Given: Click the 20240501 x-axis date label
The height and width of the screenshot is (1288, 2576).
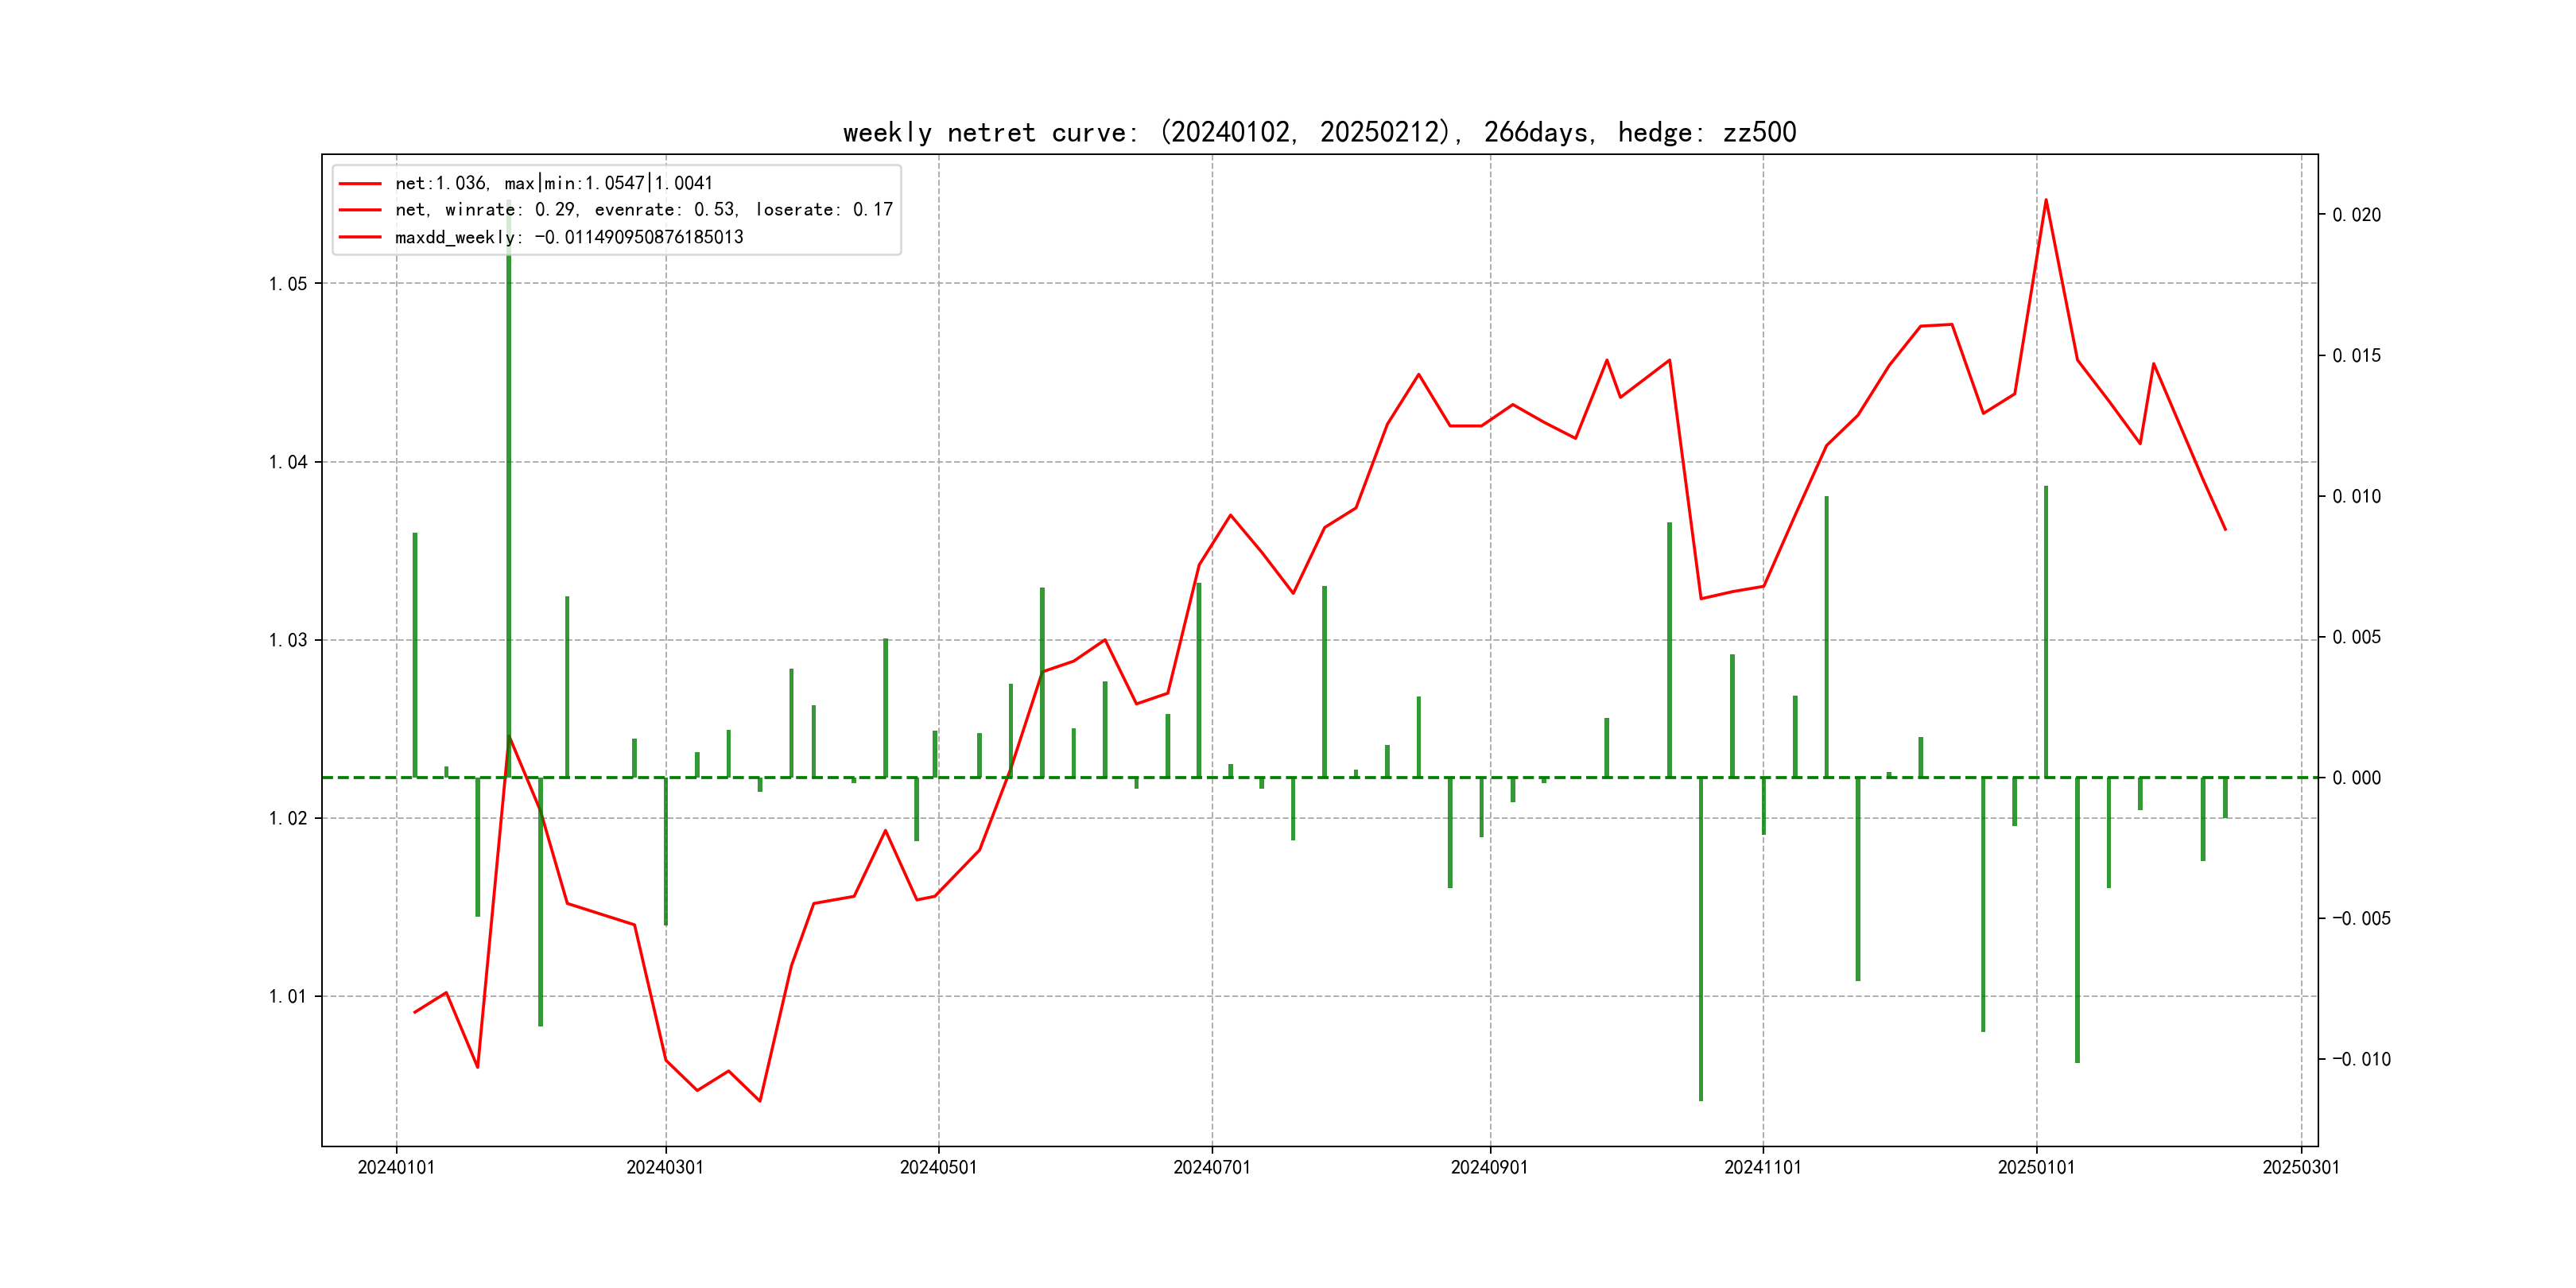Looking at the screenshot, I should [x=938, y=1167].
